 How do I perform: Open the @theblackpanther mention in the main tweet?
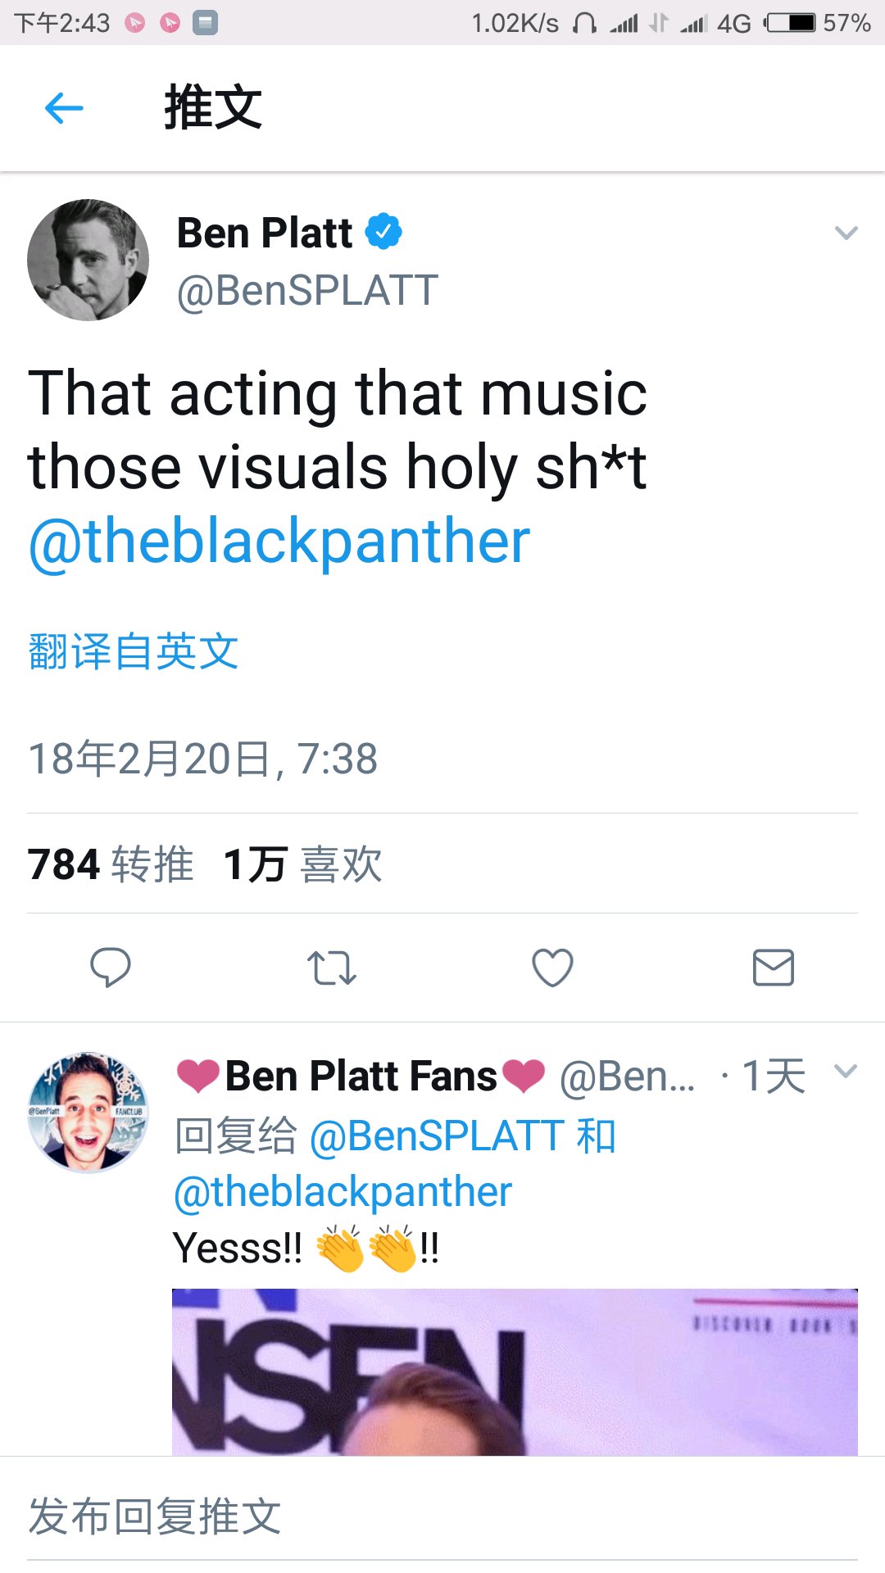click(279, 542)
